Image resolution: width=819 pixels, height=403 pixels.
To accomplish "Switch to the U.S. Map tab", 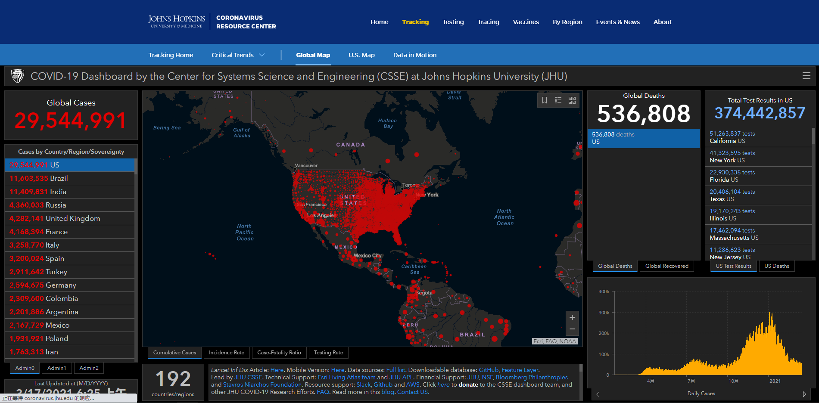I will coord(361,55).
